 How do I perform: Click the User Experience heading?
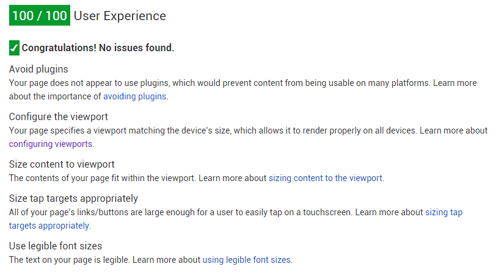tap(120, 16)
